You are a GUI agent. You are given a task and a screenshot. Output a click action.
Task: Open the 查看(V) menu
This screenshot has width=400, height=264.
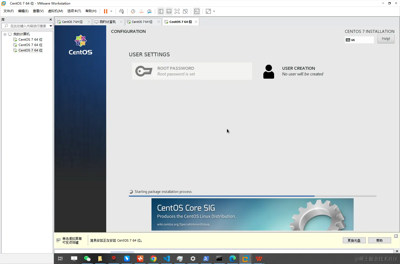click(38, 11)
